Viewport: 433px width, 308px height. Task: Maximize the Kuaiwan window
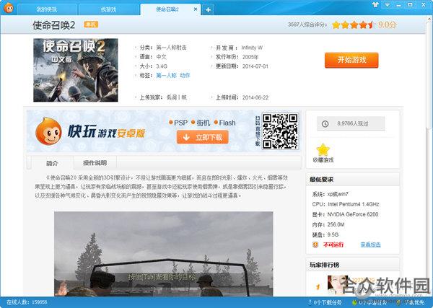pos(411,5)
